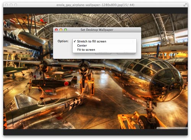Close the Set Desktop Wallpaper dialog with red button
This screenshot has height=140, width=191.
tap(56, 30)
